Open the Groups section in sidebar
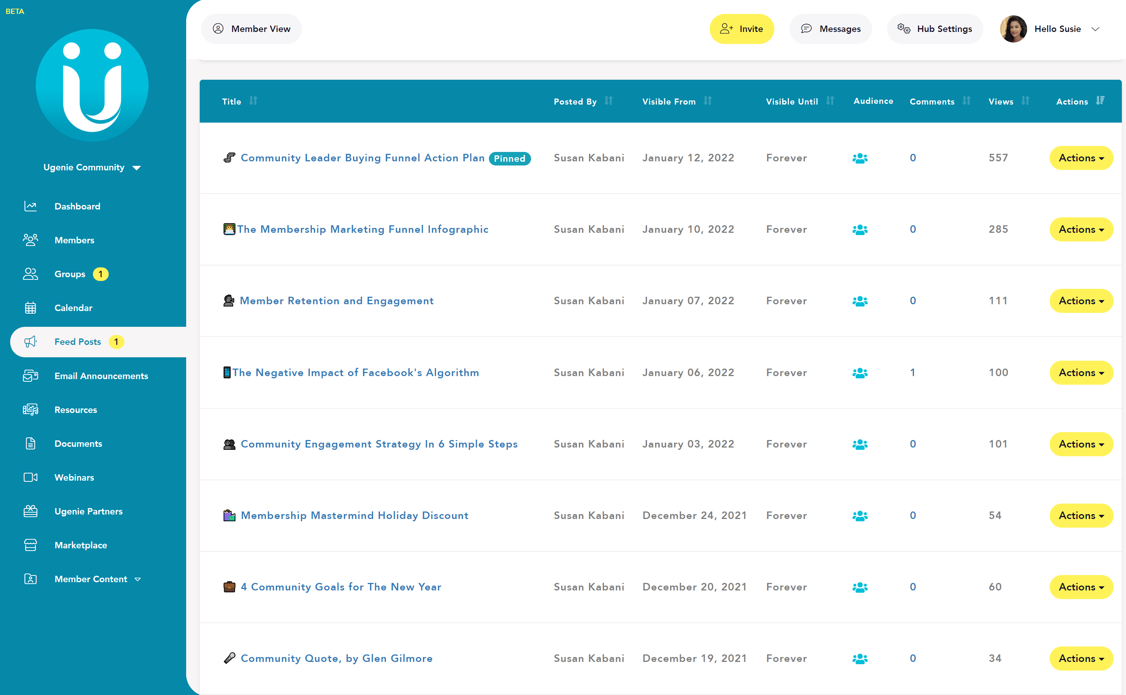This screenshot has height=695, width=1126. [x=70, y=275]
